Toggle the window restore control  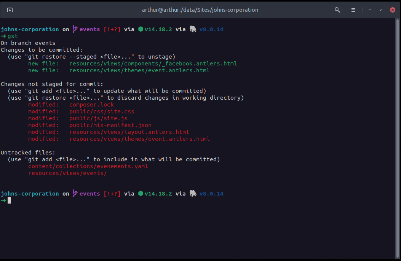coord(382,10)
